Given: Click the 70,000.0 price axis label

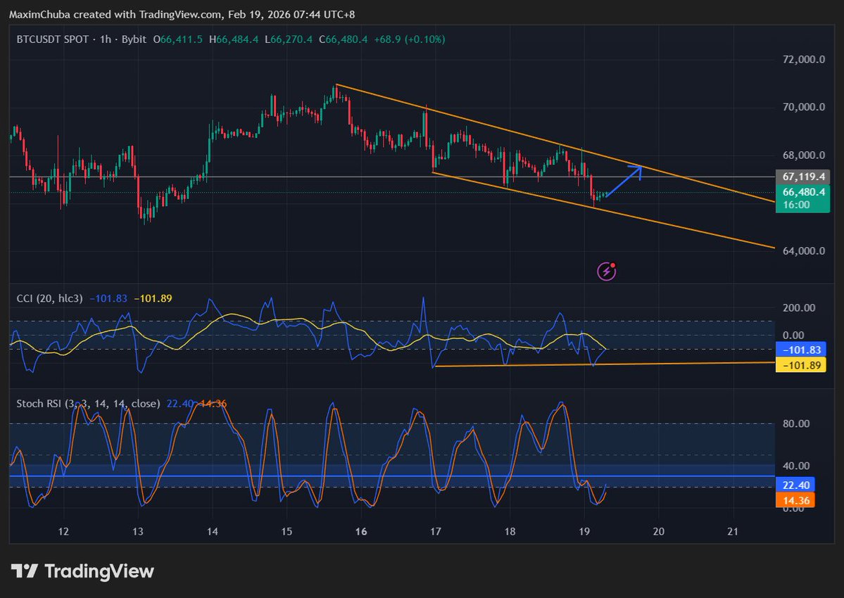Looking at the screenshot, I should (x=804, y=107).
